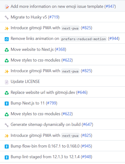Open commit 'Migrate to Husky v5'
Viewport: 125px width, 164px height.
[x=29, y=17]
